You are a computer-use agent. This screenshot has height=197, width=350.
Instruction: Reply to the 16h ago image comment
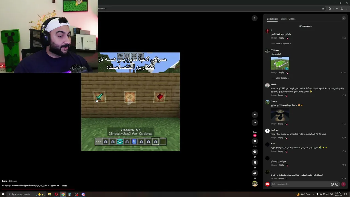[281, 73]
